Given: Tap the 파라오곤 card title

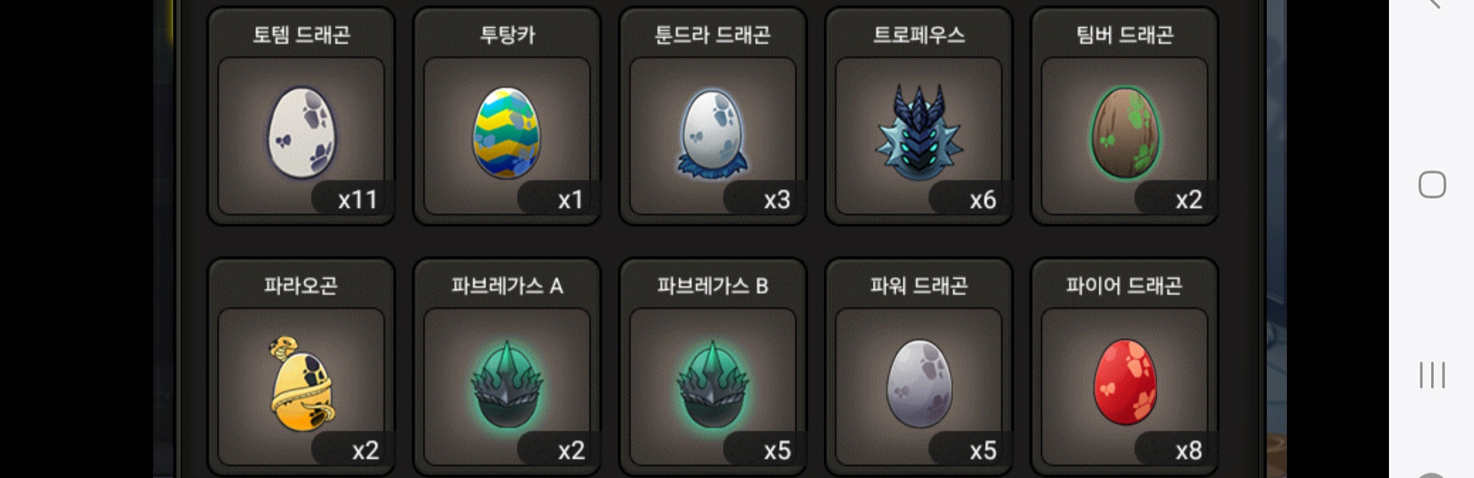Looking at the screenshot, I should 300,286.
